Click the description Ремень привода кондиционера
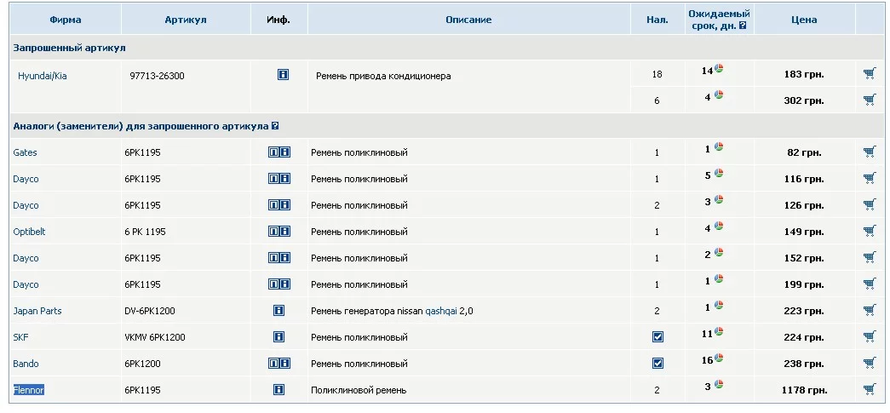890x413 pixels. 383,76
